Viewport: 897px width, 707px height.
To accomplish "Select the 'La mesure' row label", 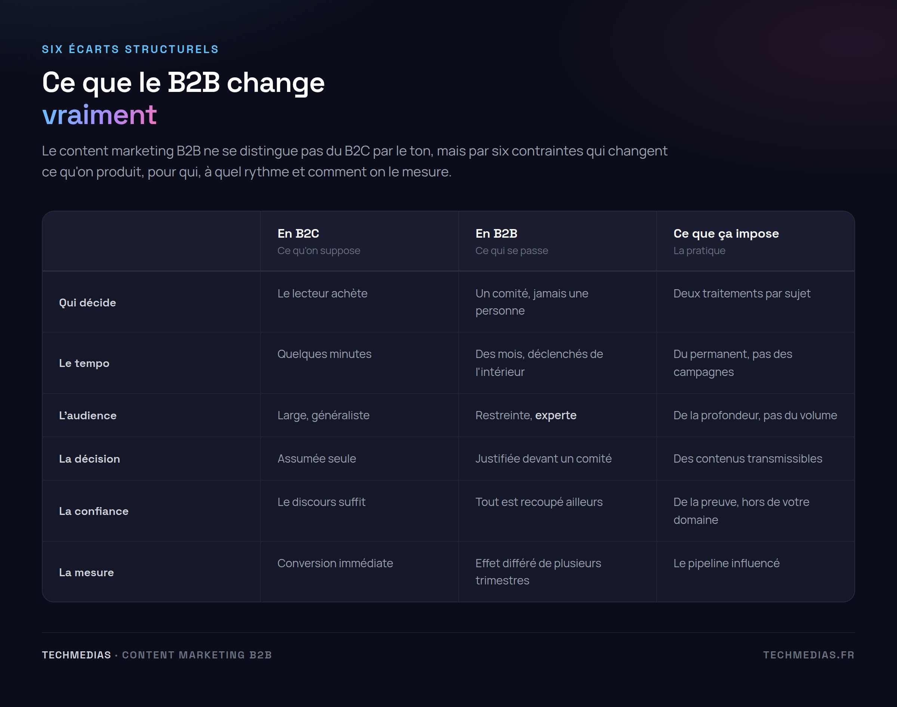I will coord(86,572).
